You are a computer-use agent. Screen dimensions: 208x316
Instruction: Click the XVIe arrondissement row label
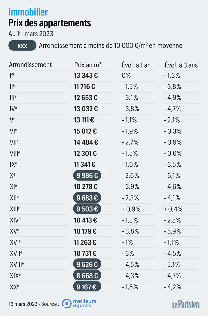15,242
